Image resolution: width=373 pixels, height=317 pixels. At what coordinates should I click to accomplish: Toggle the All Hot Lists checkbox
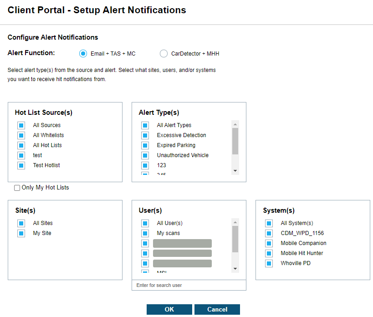[21, 145]
